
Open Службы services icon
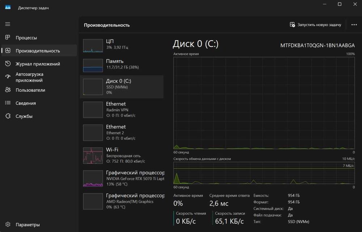(x=8, y=116)
